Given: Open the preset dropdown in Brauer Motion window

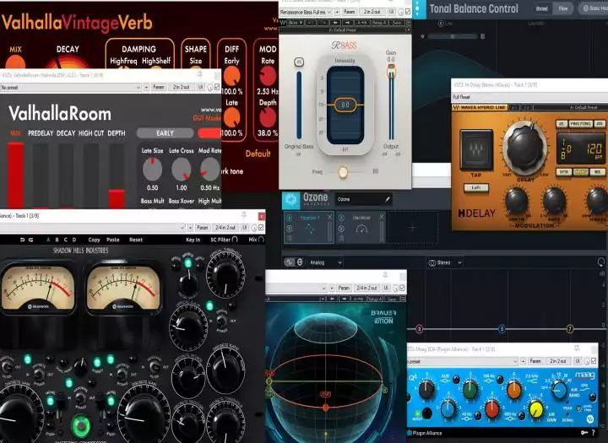Looking at the screenshot, I should click(296, 288).
